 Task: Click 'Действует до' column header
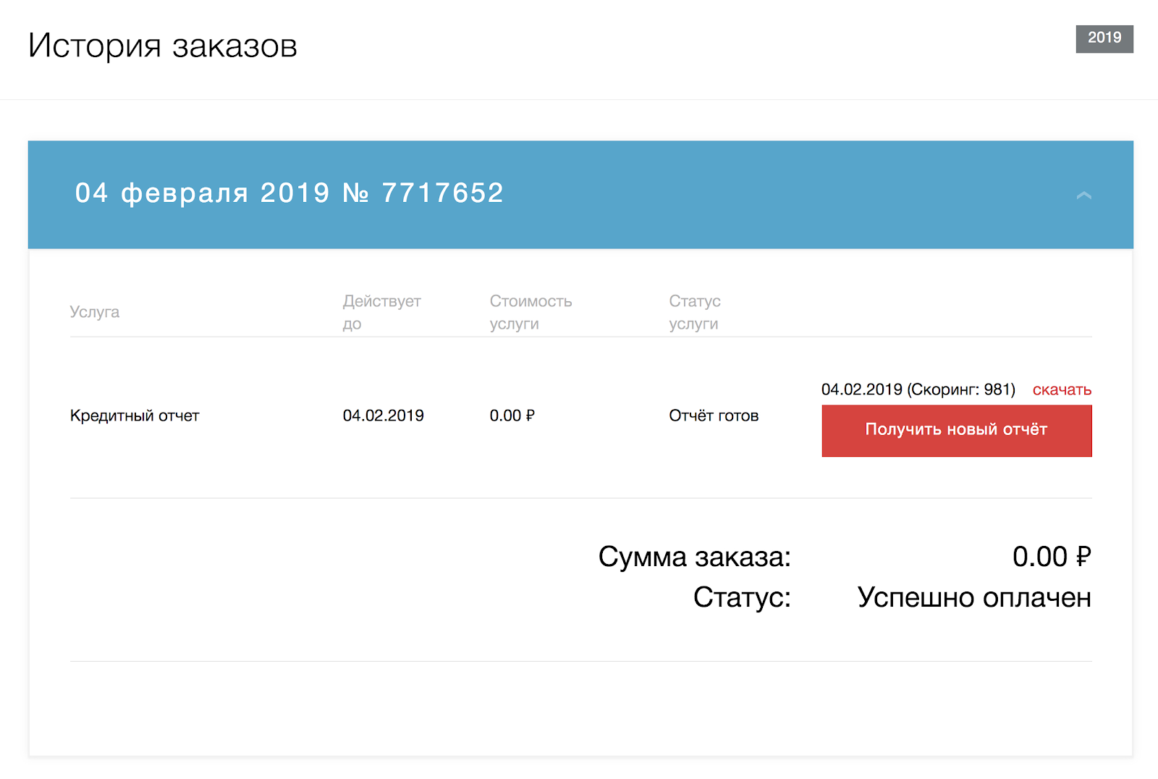coord(382,312)
